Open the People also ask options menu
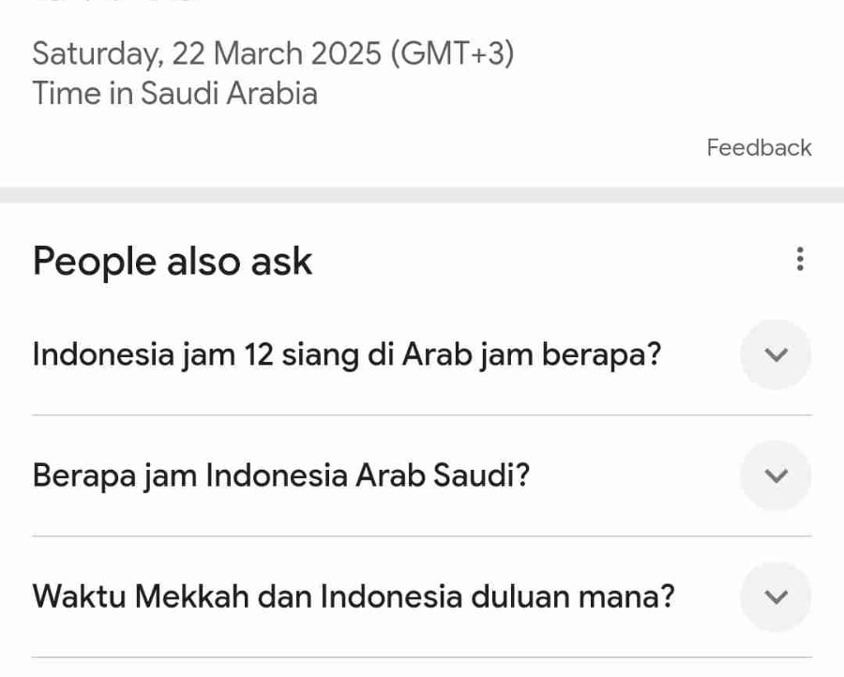The height and width of the screenshot is (677, 844). 799,260
